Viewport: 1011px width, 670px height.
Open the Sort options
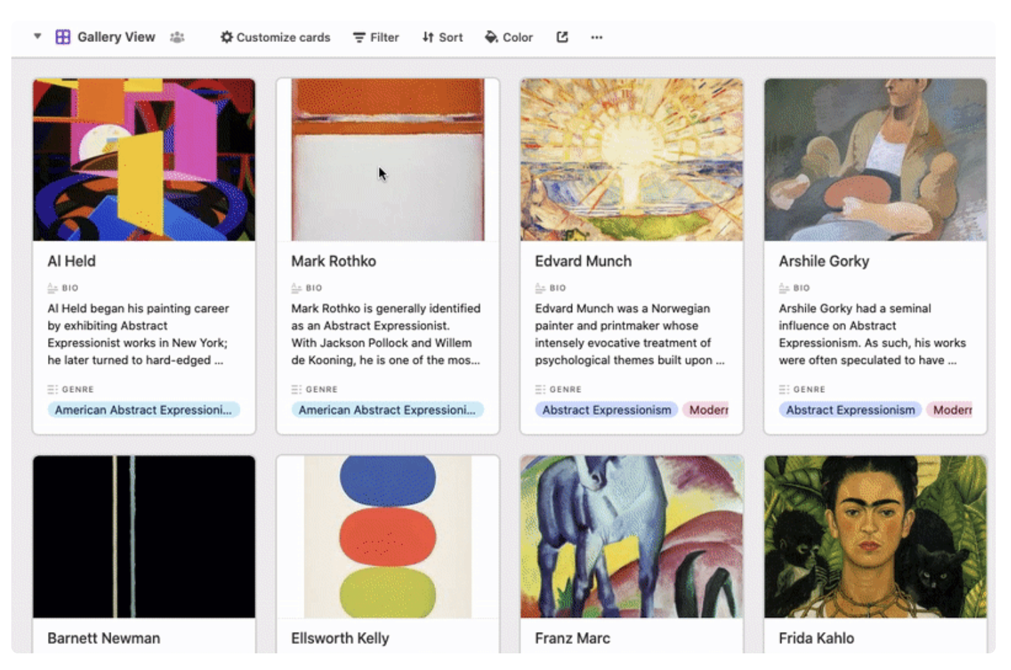pos(450,38)
